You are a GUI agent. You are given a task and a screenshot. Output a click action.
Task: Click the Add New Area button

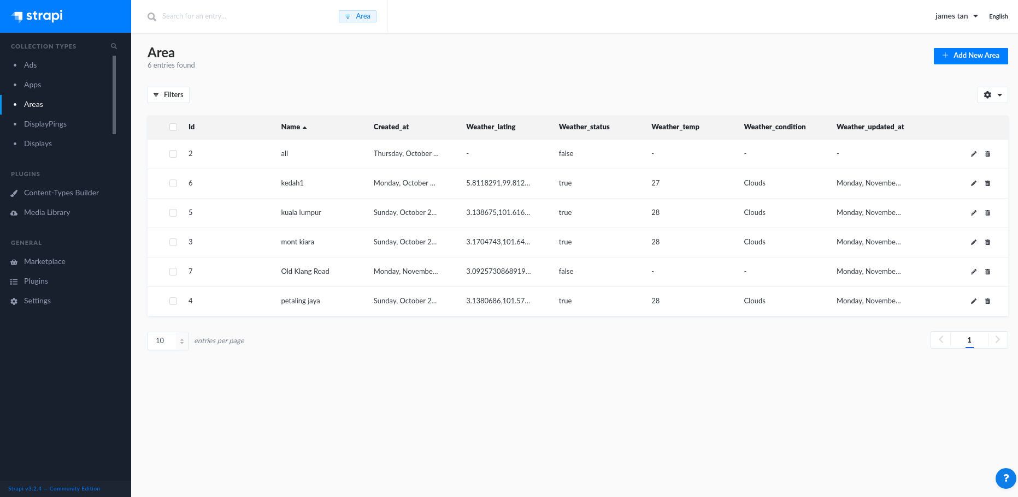(x=970, y=56)
